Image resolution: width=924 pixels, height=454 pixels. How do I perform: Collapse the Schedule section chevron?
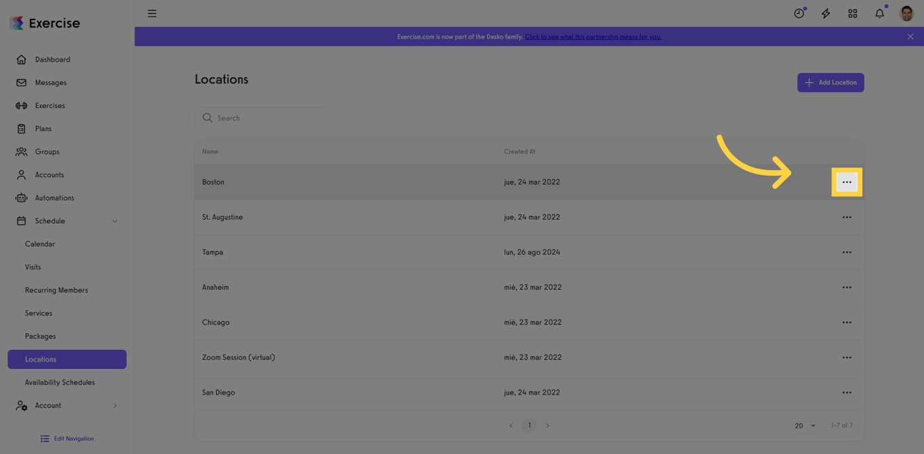click(114, 220)
